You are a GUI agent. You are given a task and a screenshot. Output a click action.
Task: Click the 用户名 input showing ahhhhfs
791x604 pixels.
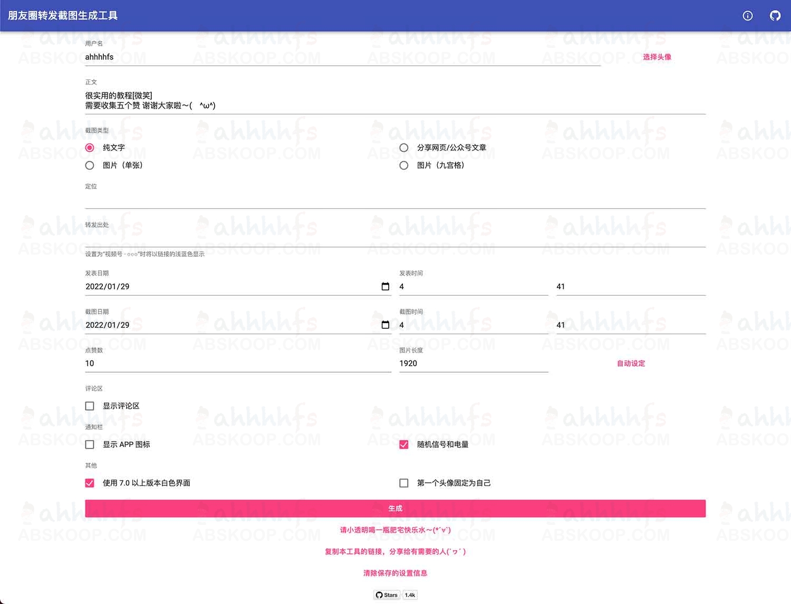pos(264,56)
